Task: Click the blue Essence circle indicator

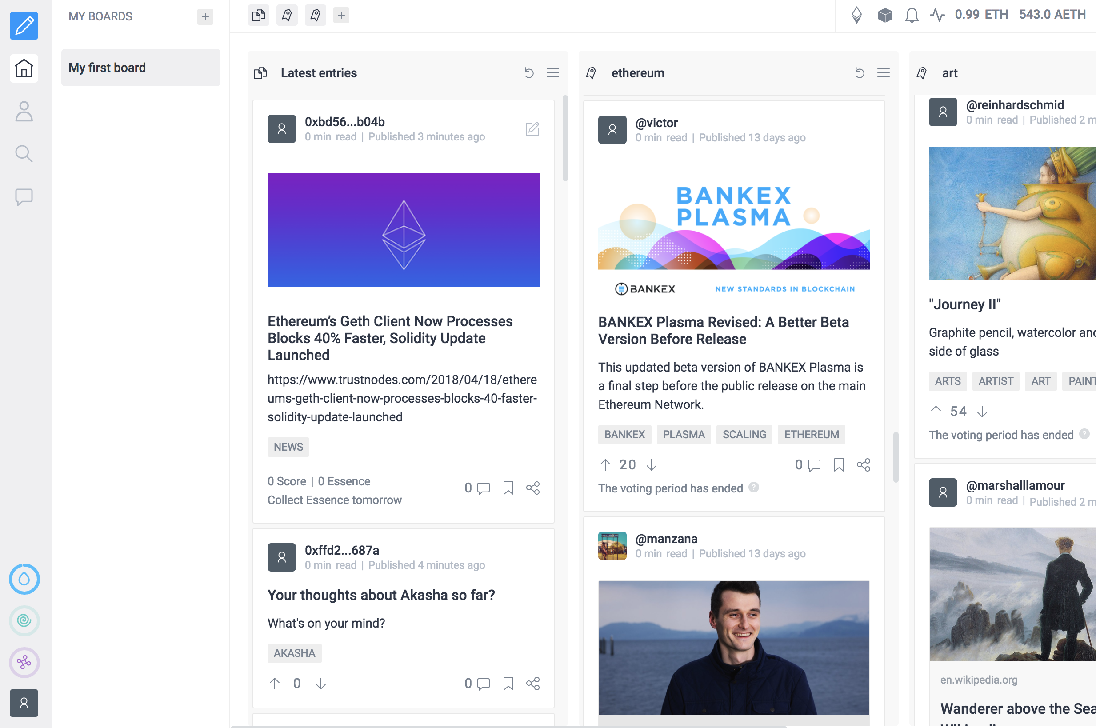Action: coord(24,579)
